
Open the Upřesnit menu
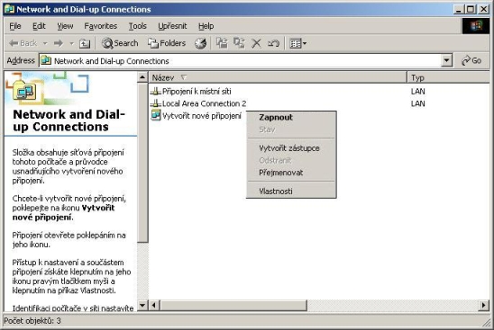coord(172,26)
